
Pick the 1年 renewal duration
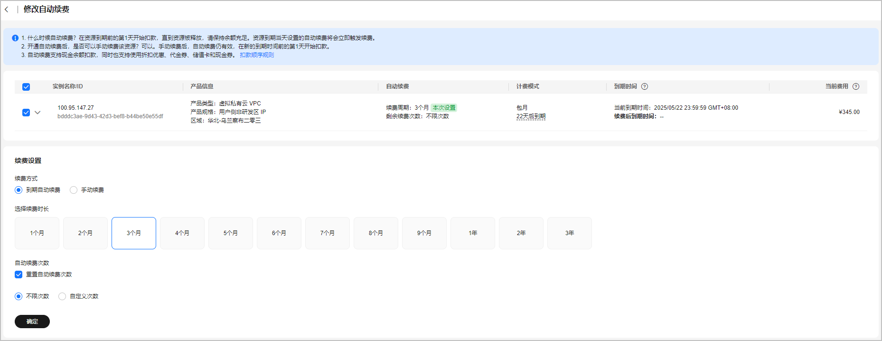tap(473, 233)
